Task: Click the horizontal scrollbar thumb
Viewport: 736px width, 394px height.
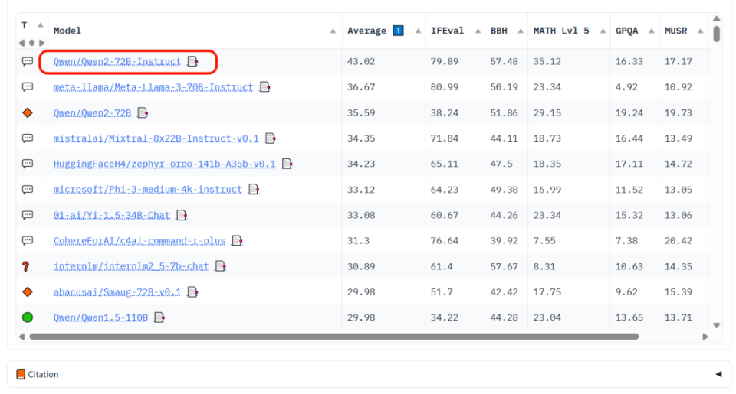Action: click(333, 337)
